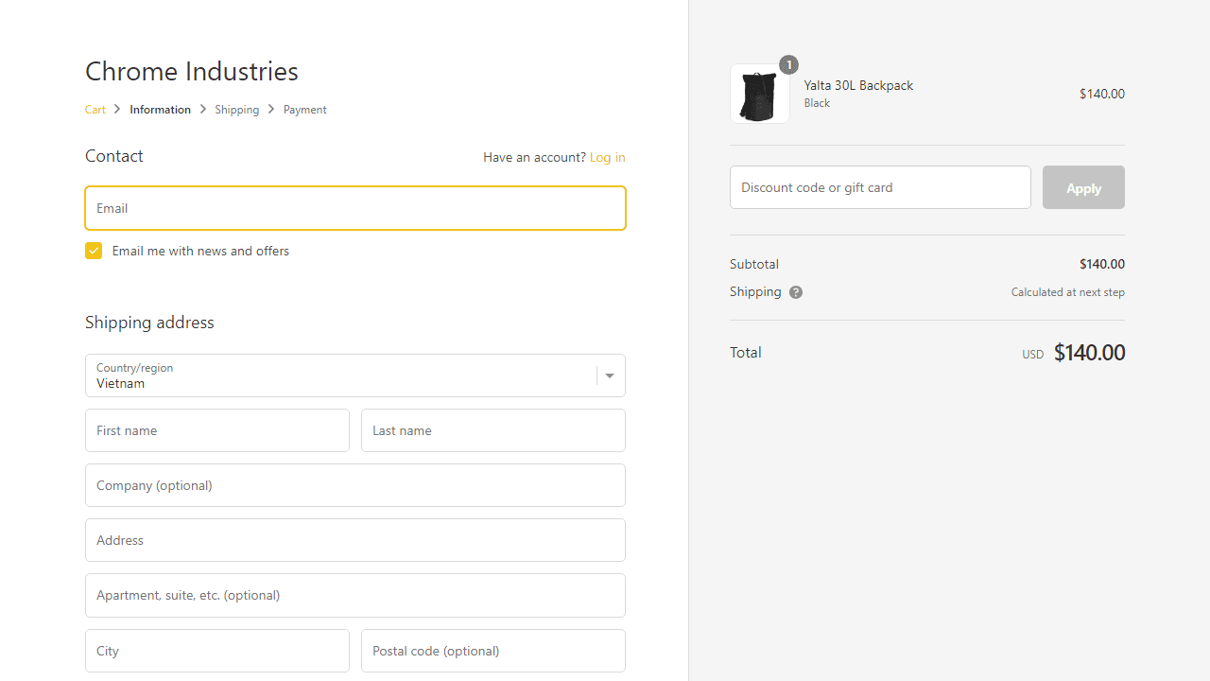This screenshot has height=681, width=1210.
Task: Focus the Postal code (optional) field
Action: click(493, 651)
